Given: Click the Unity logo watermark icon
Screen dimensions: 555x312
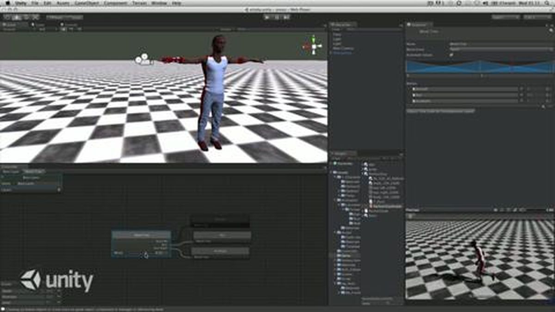Looking at the screenshot, I should point(31,278).
